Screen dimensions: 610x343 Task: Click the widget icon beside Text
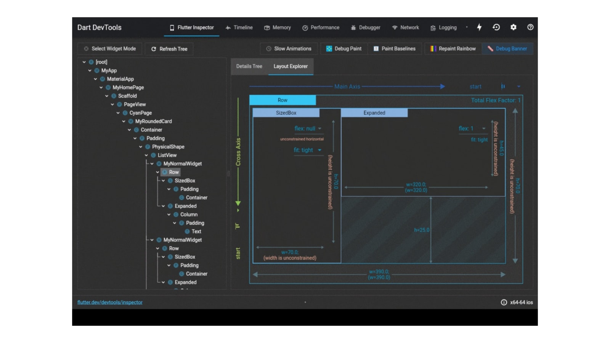coord(187,231)
